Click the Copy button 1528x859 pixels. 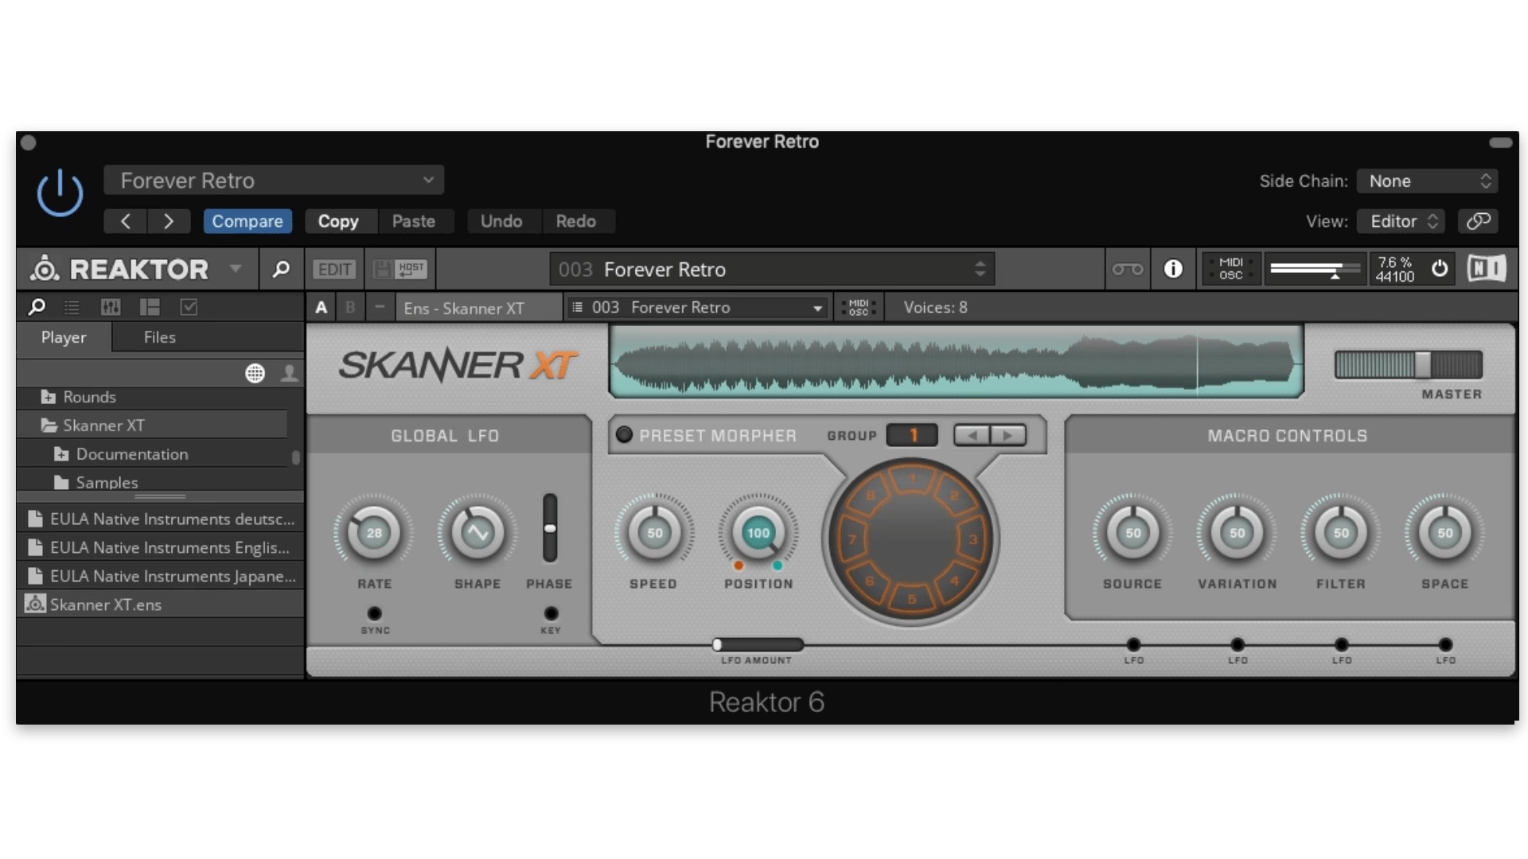pos(338,221)
